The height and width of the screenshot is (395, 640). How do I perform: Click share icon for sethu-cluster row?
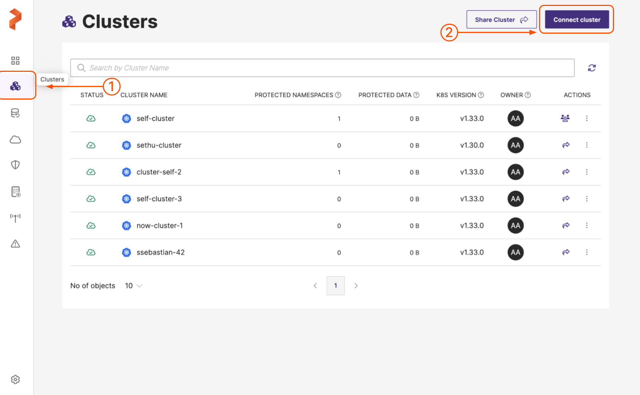(565, 145)
